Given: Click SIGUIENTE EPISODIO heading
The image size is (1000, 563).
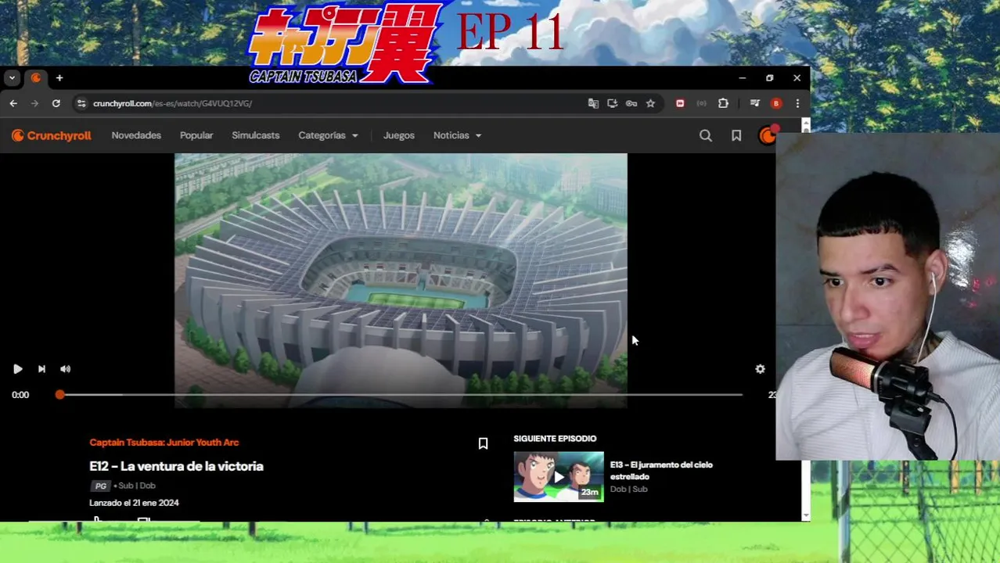Looking at the screenshot, I should (555, 439).
